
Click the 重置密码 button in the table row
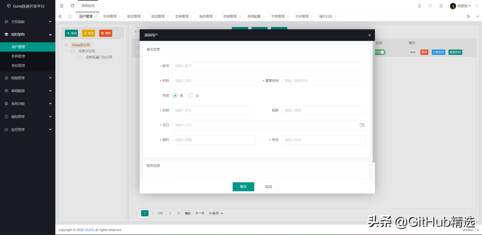point(455,53)
